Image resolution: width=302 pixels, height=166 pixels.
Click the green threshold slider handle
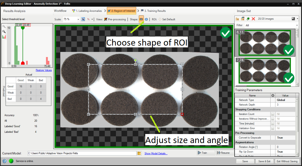click(23, 25)
